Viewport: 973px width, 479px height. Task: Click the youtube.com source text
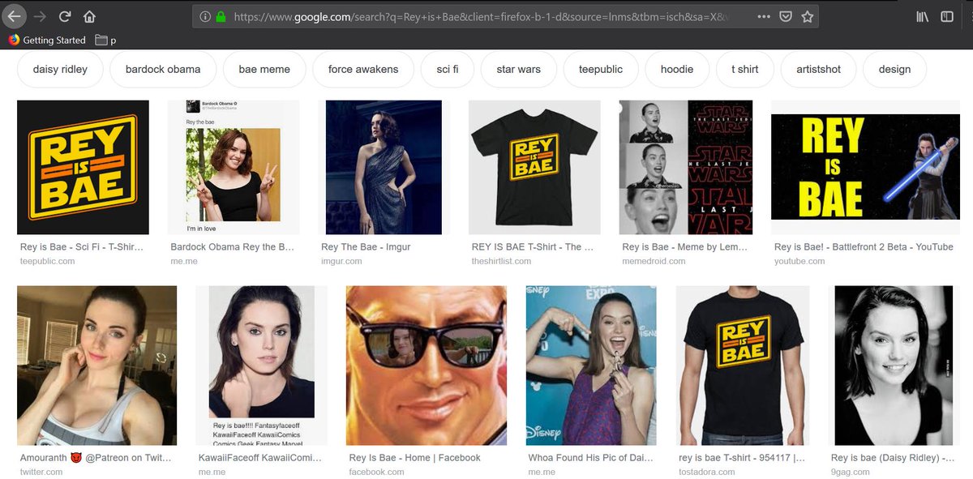(799, 261)
